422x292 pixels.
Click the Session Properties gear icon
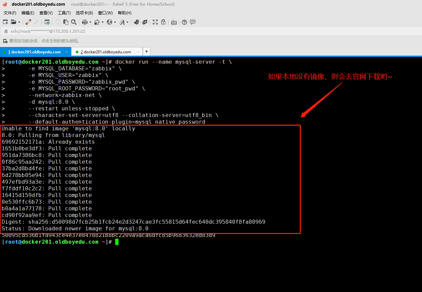click(x=47, y=22)
